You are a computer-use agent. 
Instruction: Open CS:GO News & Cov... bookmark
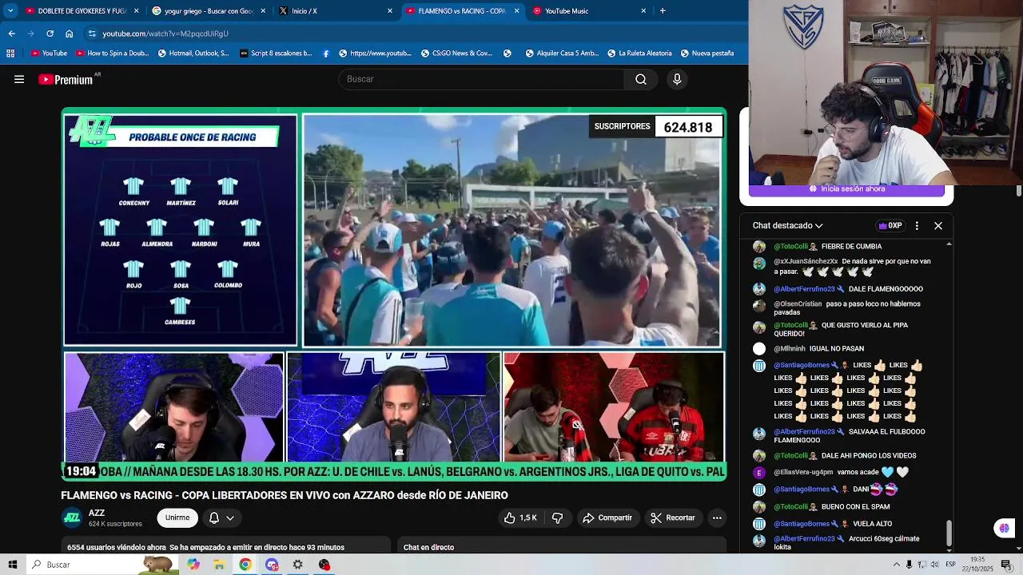click(456, 54)
